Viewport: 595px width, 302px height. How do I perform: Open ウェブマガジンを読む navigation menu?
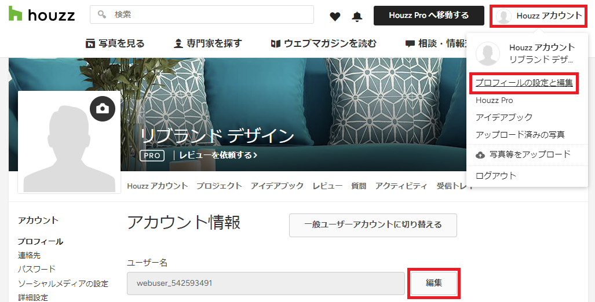pos(323,43)
